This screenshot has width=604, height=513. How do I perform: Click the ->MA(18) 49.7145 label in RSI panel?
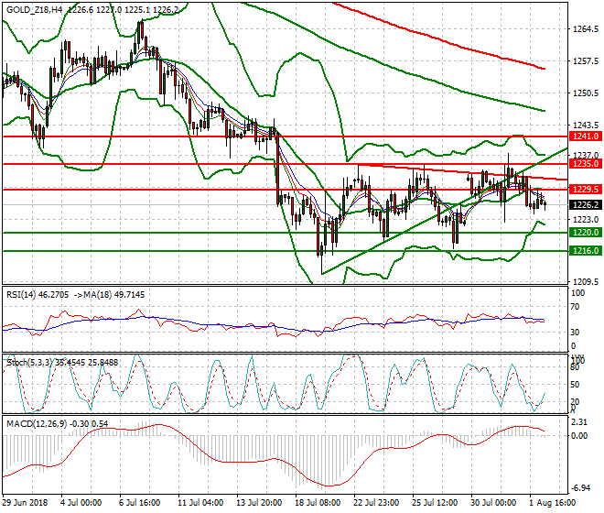pyautogui.click(x=108, y=295)
